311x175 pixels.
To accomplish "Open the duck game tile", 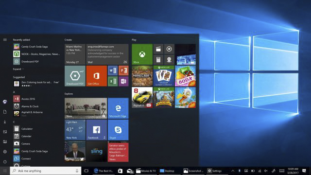I will coord(185,97).
